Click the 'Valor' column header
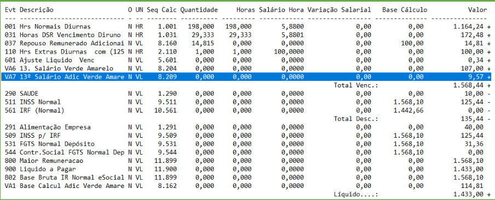495x200 pixels. 477,10
